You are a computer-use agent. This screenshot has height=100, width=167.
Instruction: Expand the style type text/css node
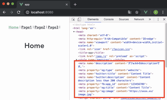point(77,60)
